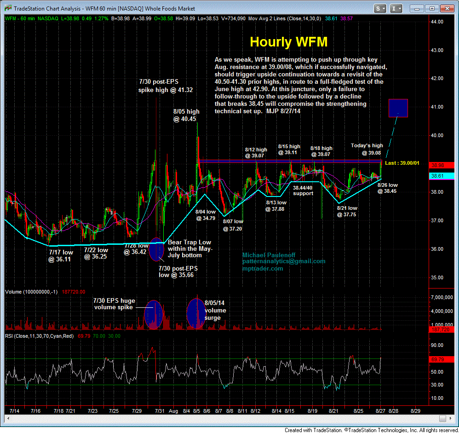Select the '8/13 low @ 37.88' annotation
This screenshot has width=459, height=433.
coord(276,206)
